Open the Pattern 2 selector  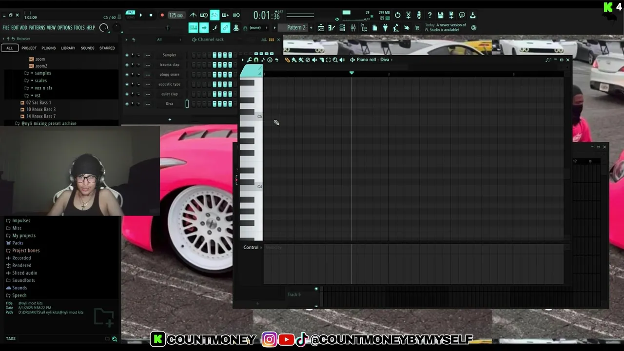296,28
